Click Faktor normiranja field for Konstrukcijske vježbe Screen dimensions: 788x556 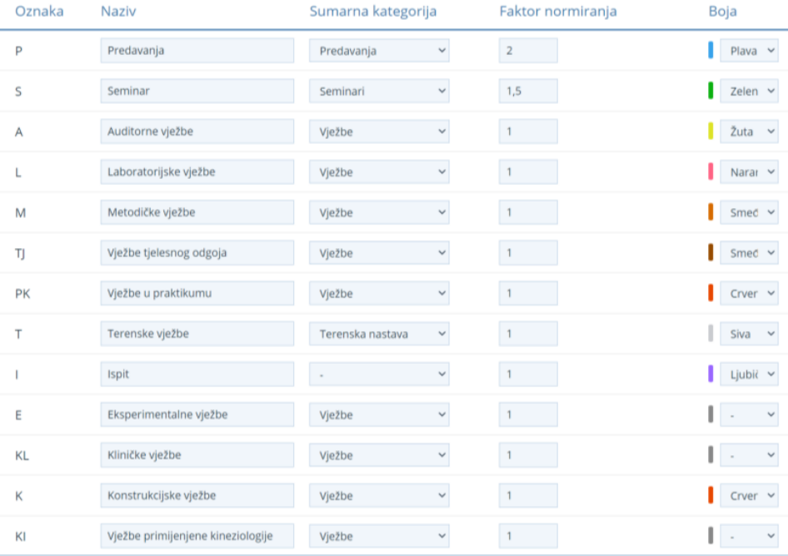pyautogui.click(x=528, y=496)
